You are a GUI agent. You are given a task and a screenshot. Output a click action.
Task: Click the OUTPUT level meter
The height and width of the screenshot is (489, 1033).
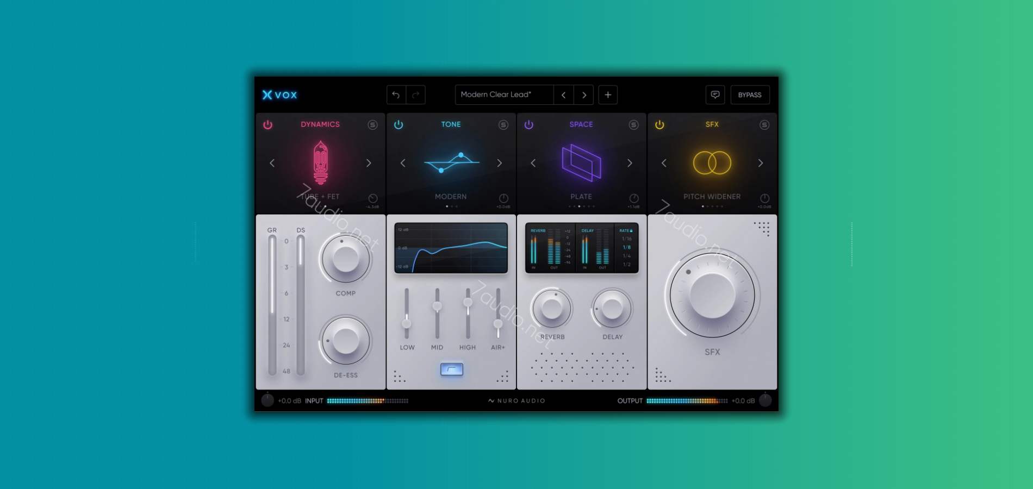(687, 401)
